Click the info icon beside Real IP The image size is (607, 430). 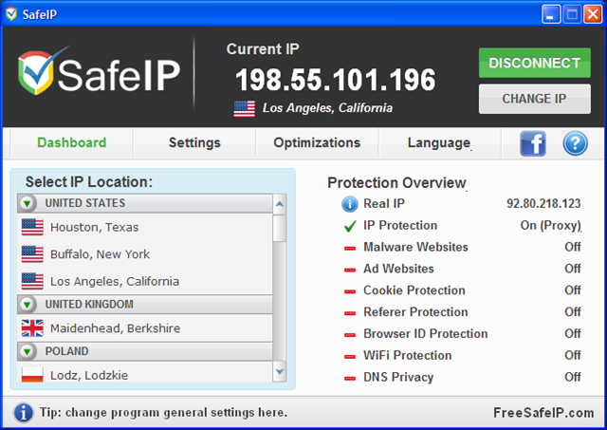(350, 204)
